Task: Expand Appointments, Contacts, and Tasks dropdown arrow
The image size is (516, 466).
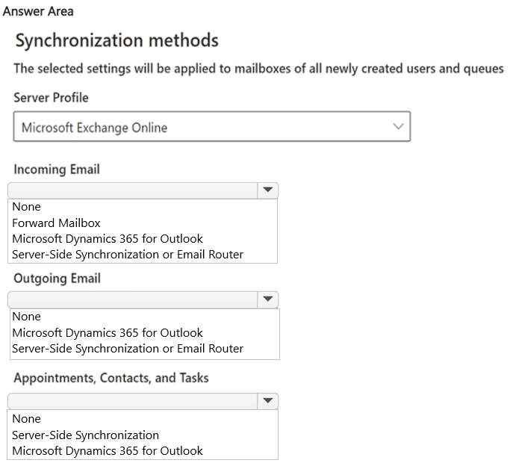Action: (267, 401)
